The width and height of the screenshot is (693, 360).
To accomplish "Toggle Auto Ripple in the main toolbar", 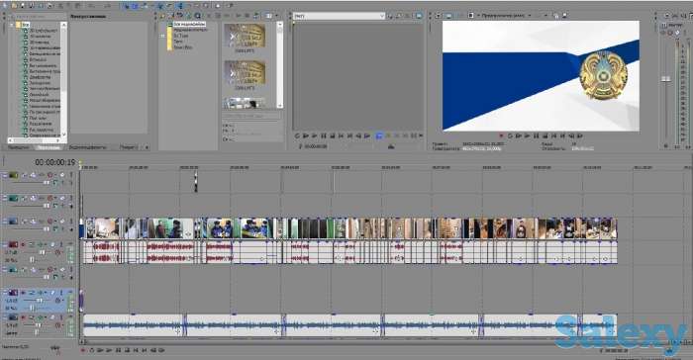I will (145, 5).
